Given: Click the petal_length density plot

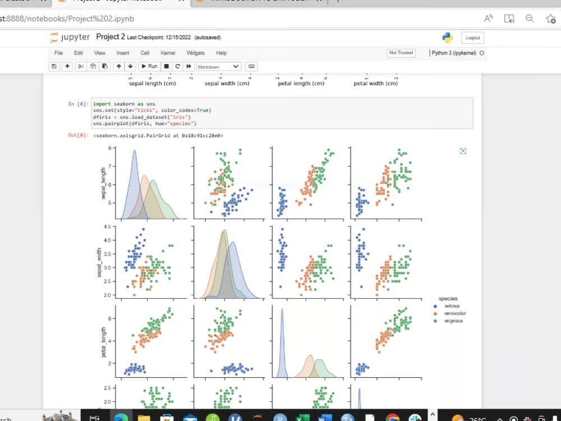Looking at the screenshot, I should (x=307, y=342).
